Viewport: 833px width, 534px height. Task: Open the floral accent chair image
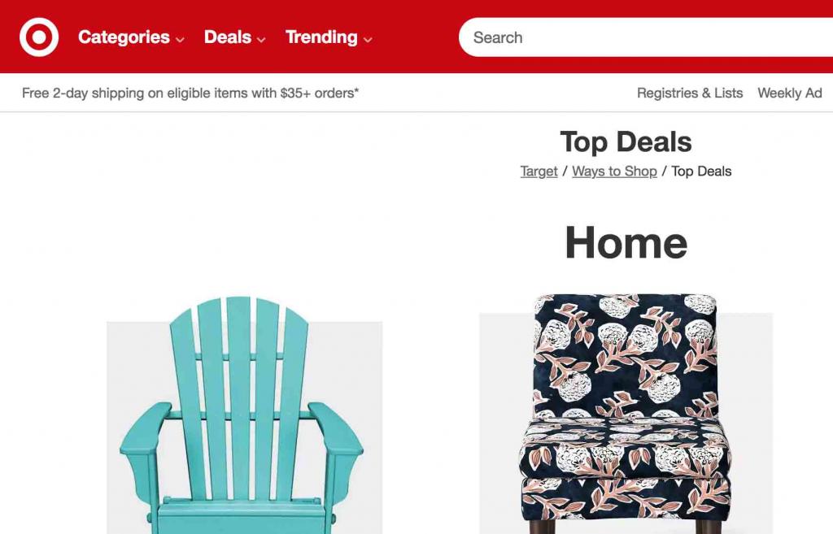click(626, 414)
